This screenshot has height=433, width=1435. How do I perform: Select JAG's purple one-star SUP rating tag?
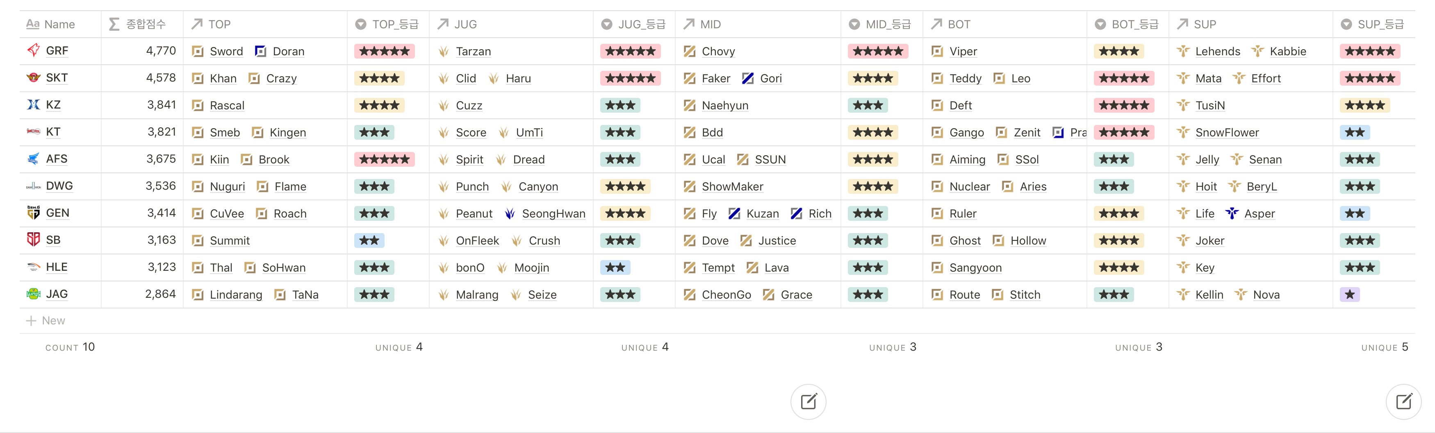1349,295
